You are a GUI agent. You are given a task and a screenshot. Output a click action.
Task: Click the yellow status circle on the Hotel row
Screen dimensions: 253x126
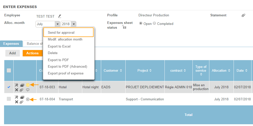point(28,85)
